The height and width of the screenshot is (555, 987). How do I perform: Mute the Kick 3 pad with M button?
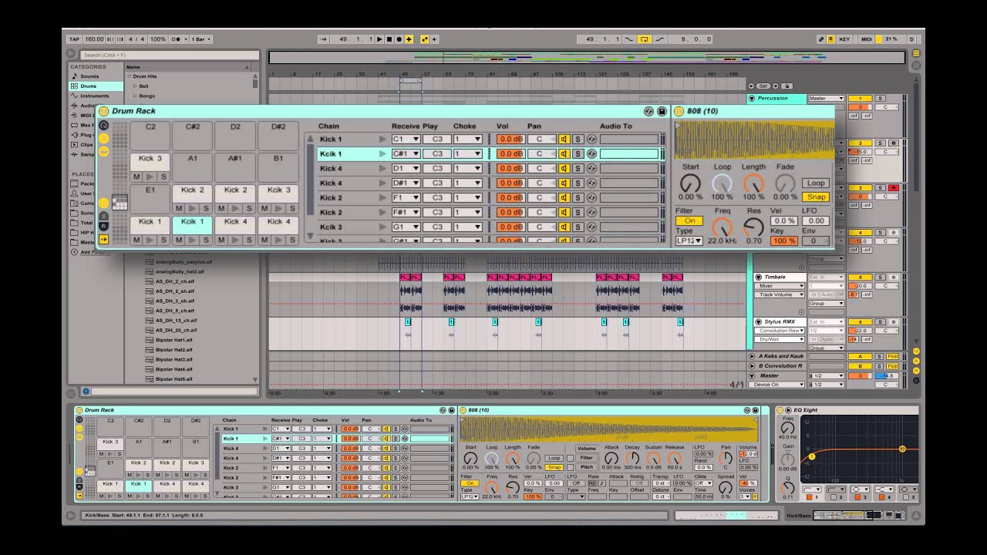(136, 177)
